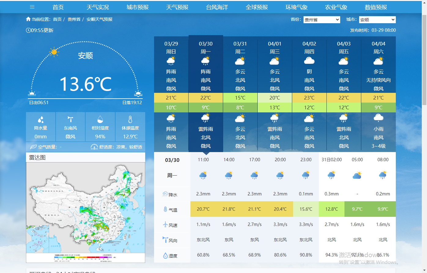This screenshot has width=427, height=273.
Task: Click the precipitation raindrop icon
Action: point(41,119)
